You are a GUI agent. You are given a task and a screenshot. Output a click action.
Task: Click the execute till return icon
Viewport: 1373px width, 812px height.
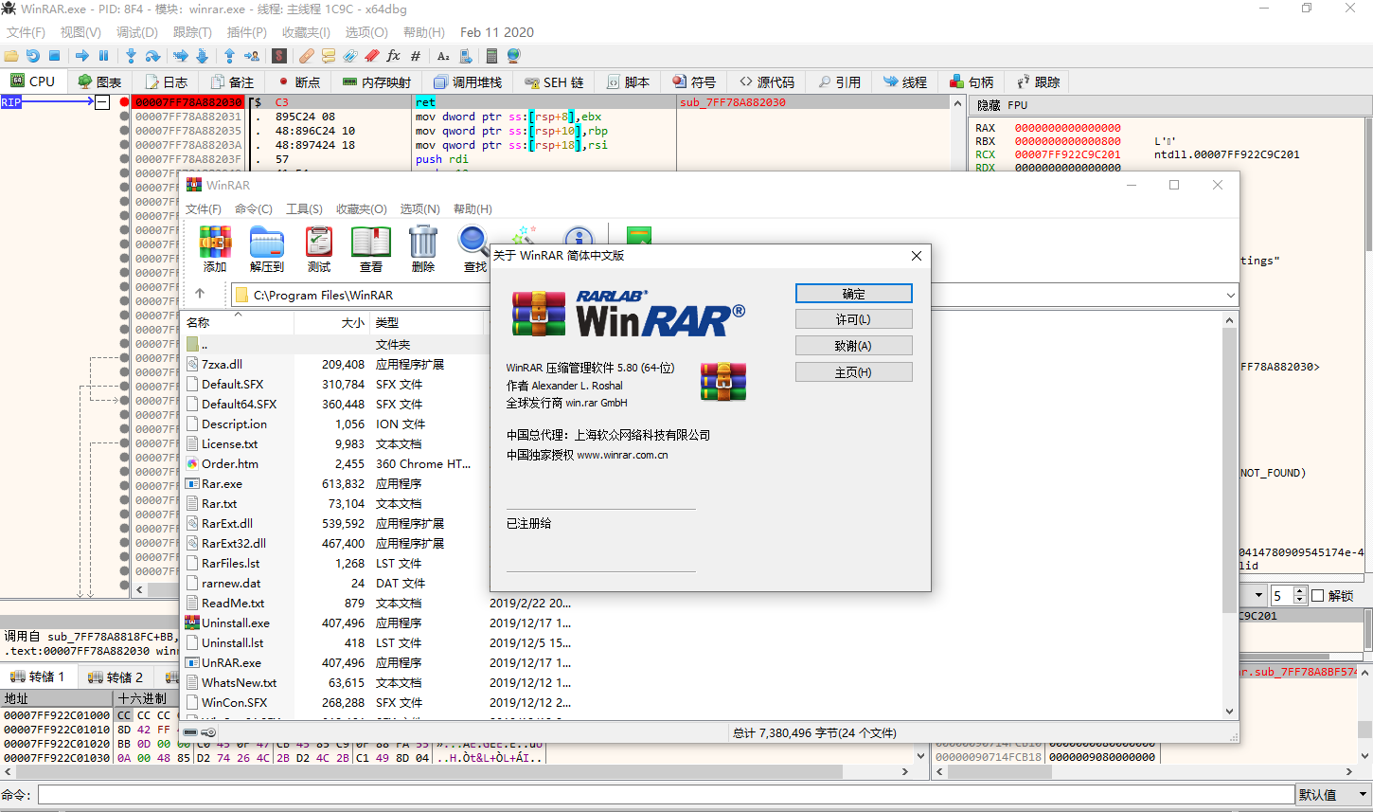(x=229, y=56)
